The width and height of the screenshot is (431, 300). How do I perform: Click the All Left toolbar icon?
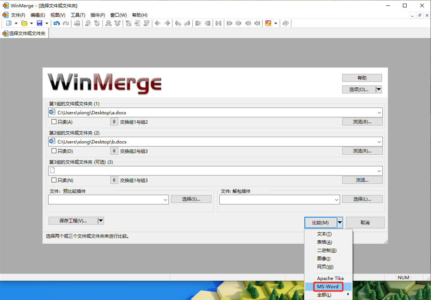tap(208, 23)
